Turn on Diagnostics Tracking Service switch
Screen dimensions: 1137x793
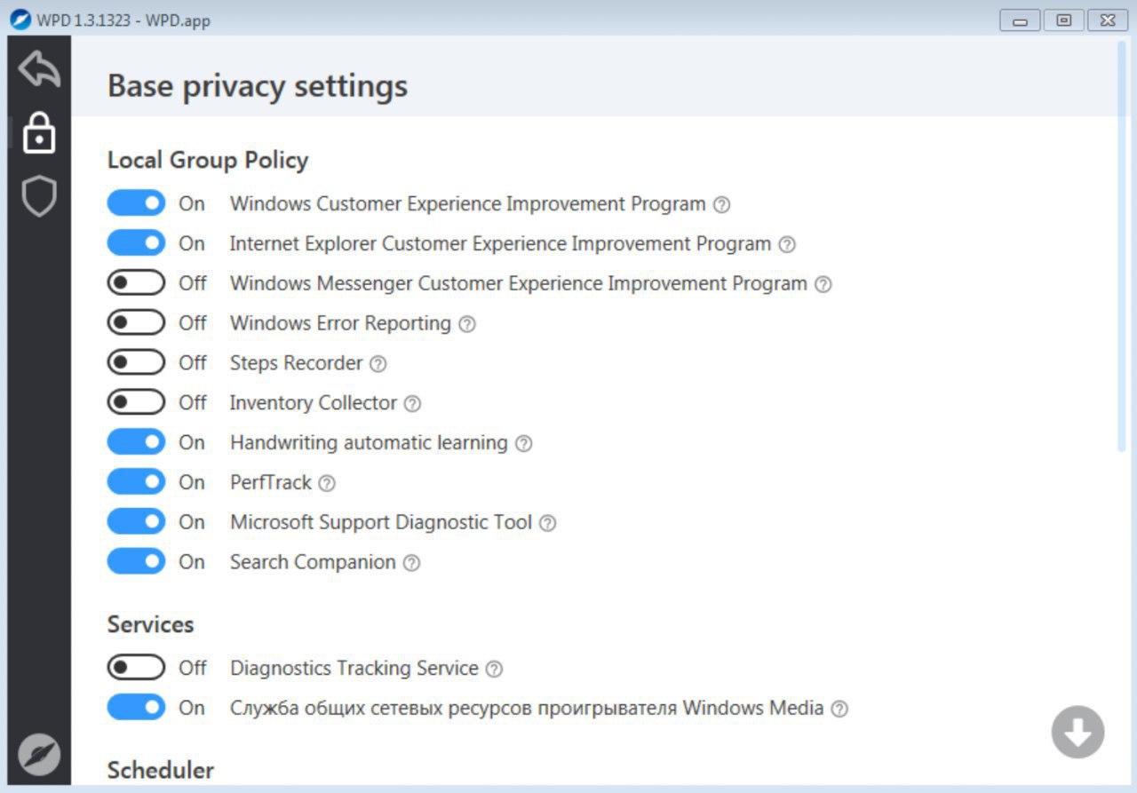(x=136, y=668)
